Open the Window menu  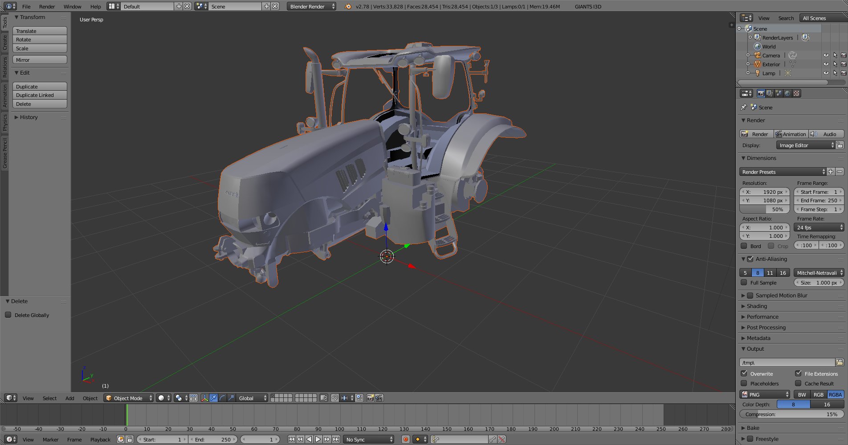(x=72, y=6)
